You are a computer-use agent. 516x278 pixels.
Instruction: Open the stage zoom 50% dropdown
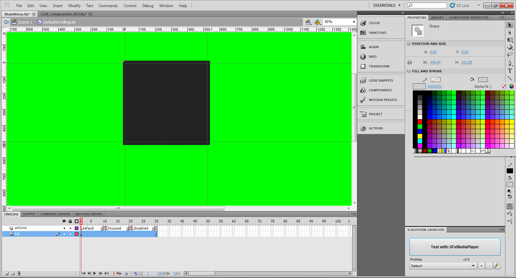[354, 22]
